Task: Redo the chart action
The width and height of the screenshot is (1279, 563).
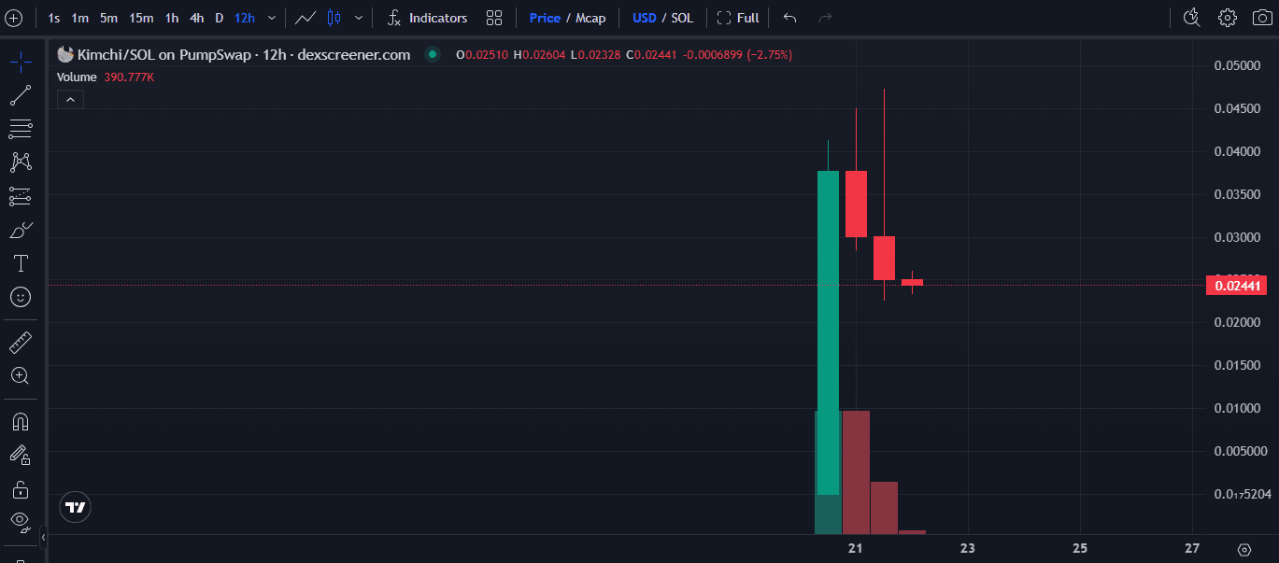Action: tap(825, 18)
